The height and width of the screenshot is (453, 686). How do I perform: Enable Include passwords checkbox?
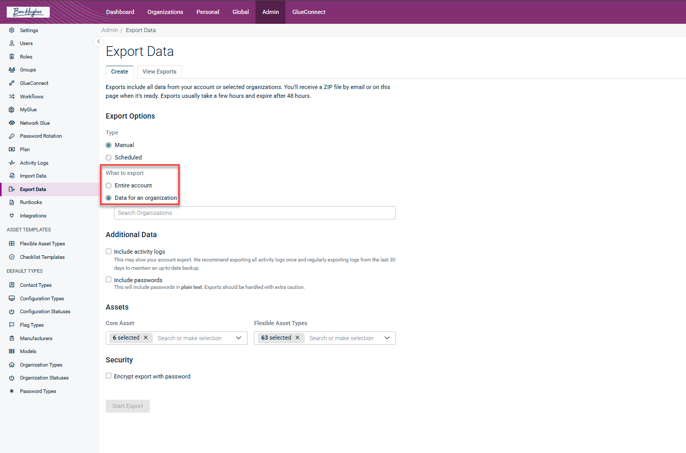109,280
